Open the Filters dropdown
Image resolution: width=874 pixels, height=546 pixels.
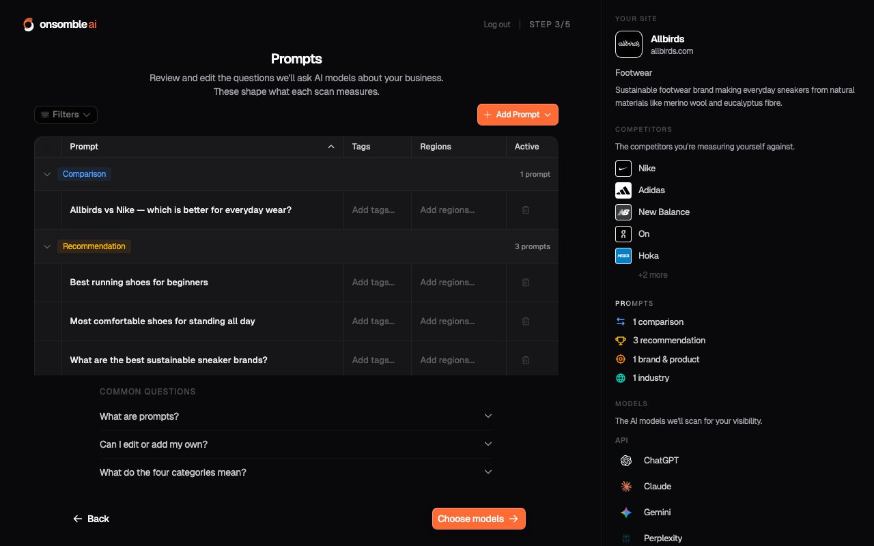[66, 115]
